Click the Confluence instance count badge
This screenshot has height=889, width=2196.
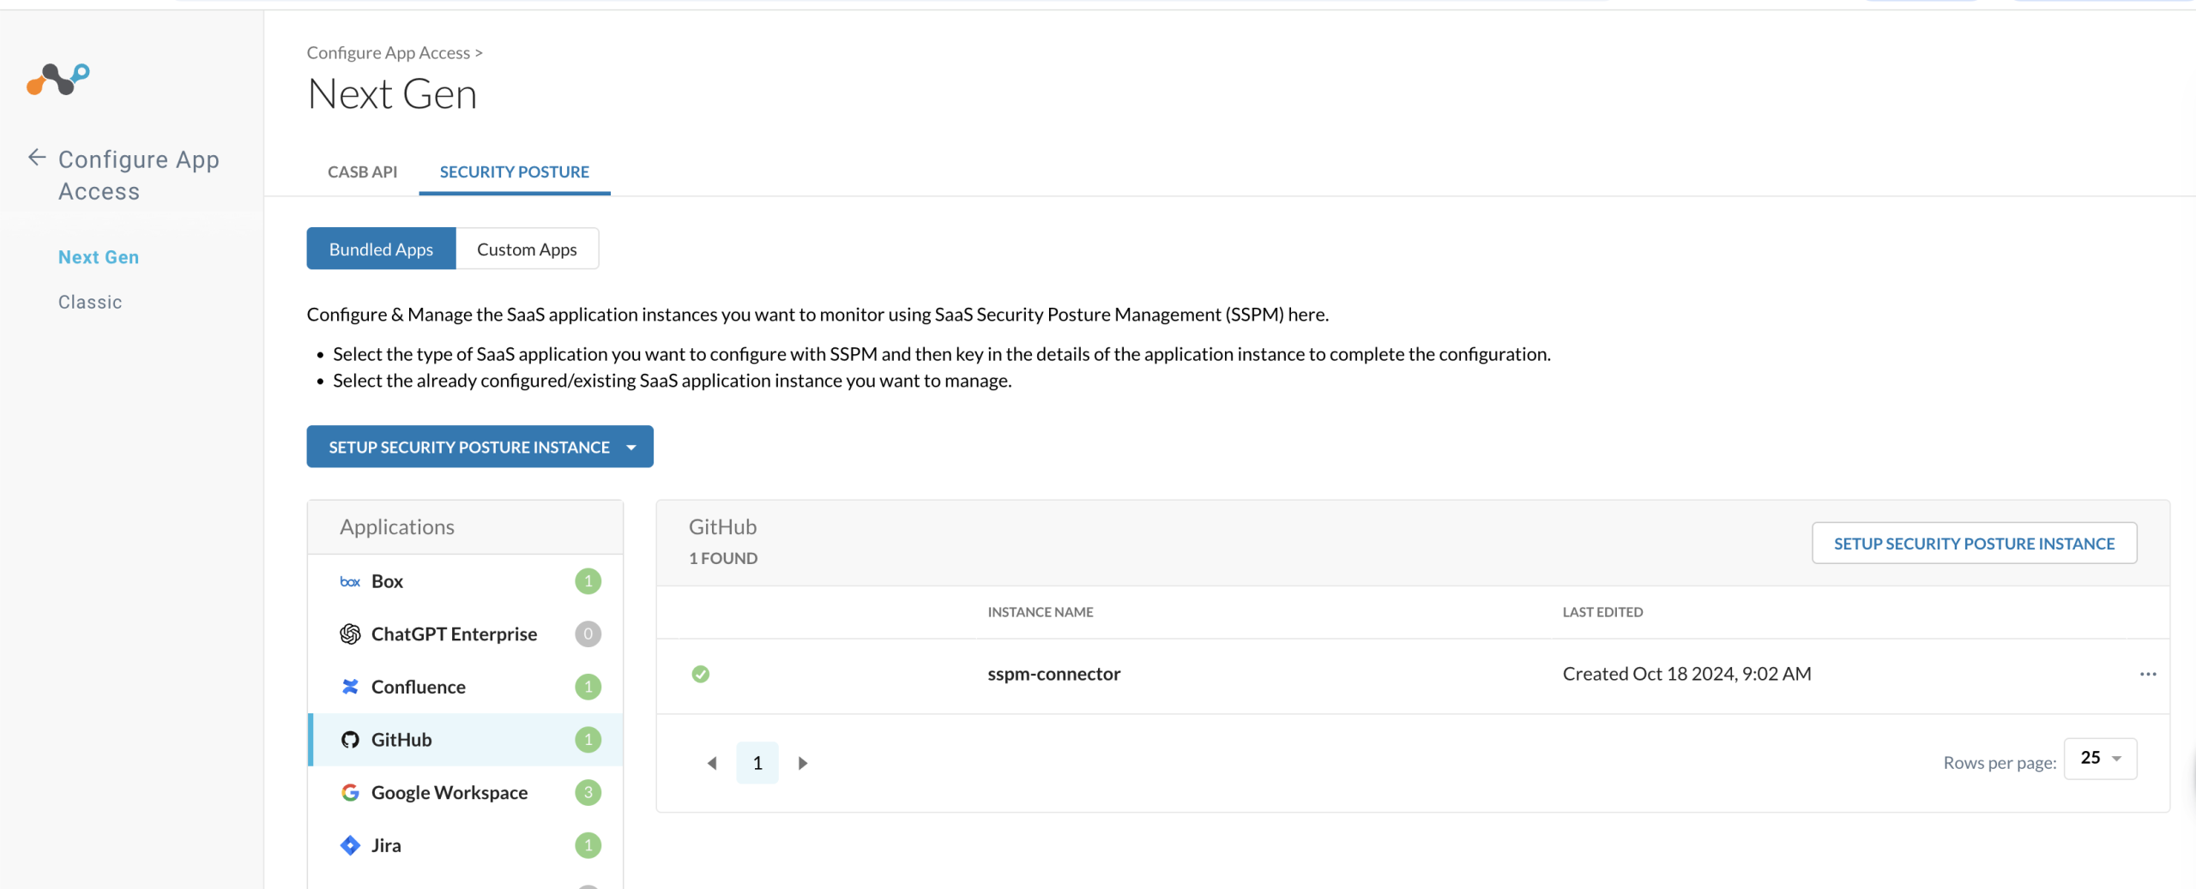(x=588, y=687)
